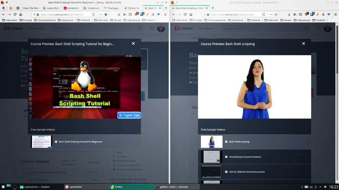Viewport: 339px width, 190px height.
Task: Select the Bash Shell scripting sample video
Action: click(x=255, y=142)
